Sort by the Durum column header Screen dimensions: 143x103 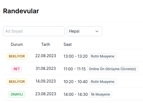tap(17, 44)
